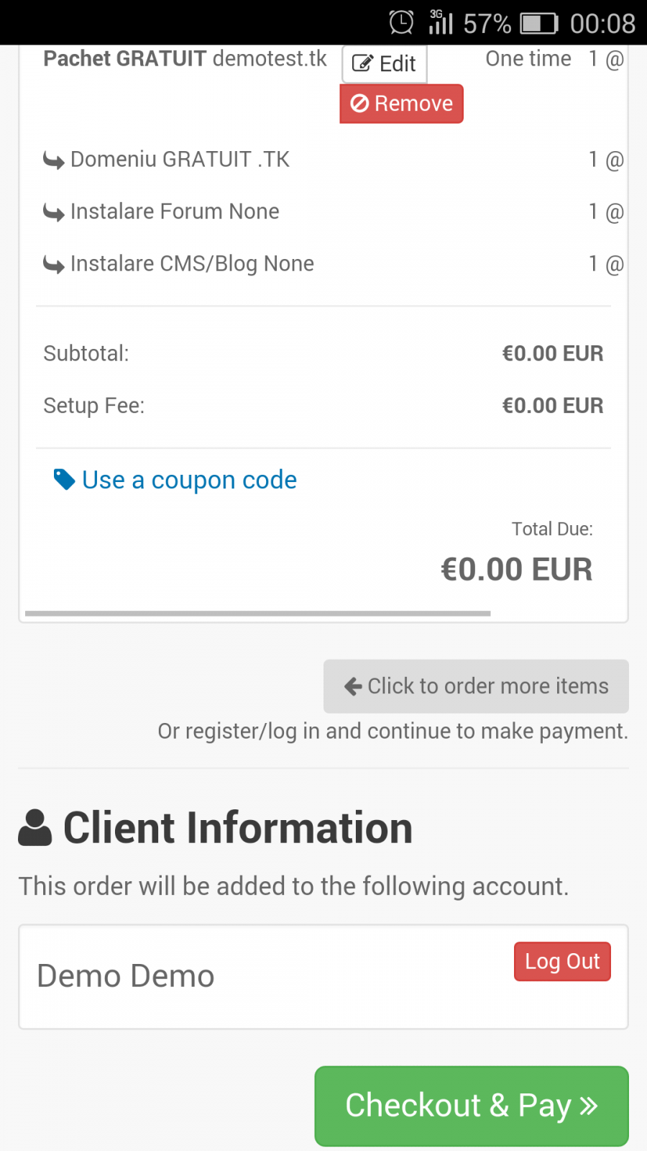Viewport: 647px width, 1151px height.
Task: Tap the blue coupon tag icon
Action: point(65,480)
